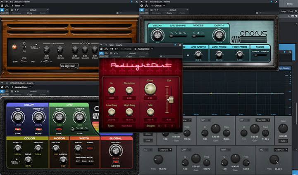Viewport: 298px width, 175px height.
Task: Select the Pro EQ tab in Main inserts
Action: [126, 49]
